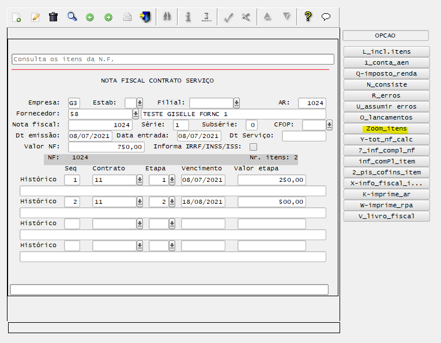Open help with yellow question mark icon
Image resolution: width=441 pixels, height=343 pixels.
click(x=308, y=17)
